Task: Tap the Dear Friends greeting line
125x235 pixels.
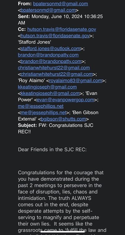Action: coord(52,150)
